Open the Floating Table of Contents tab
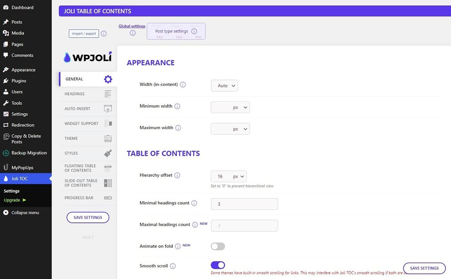451x279 pixels. pos(88,168)
